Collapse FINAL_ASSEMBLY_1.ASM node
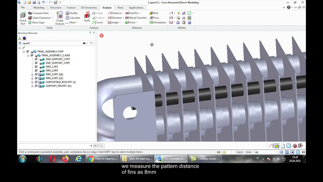 pos(28,55)
